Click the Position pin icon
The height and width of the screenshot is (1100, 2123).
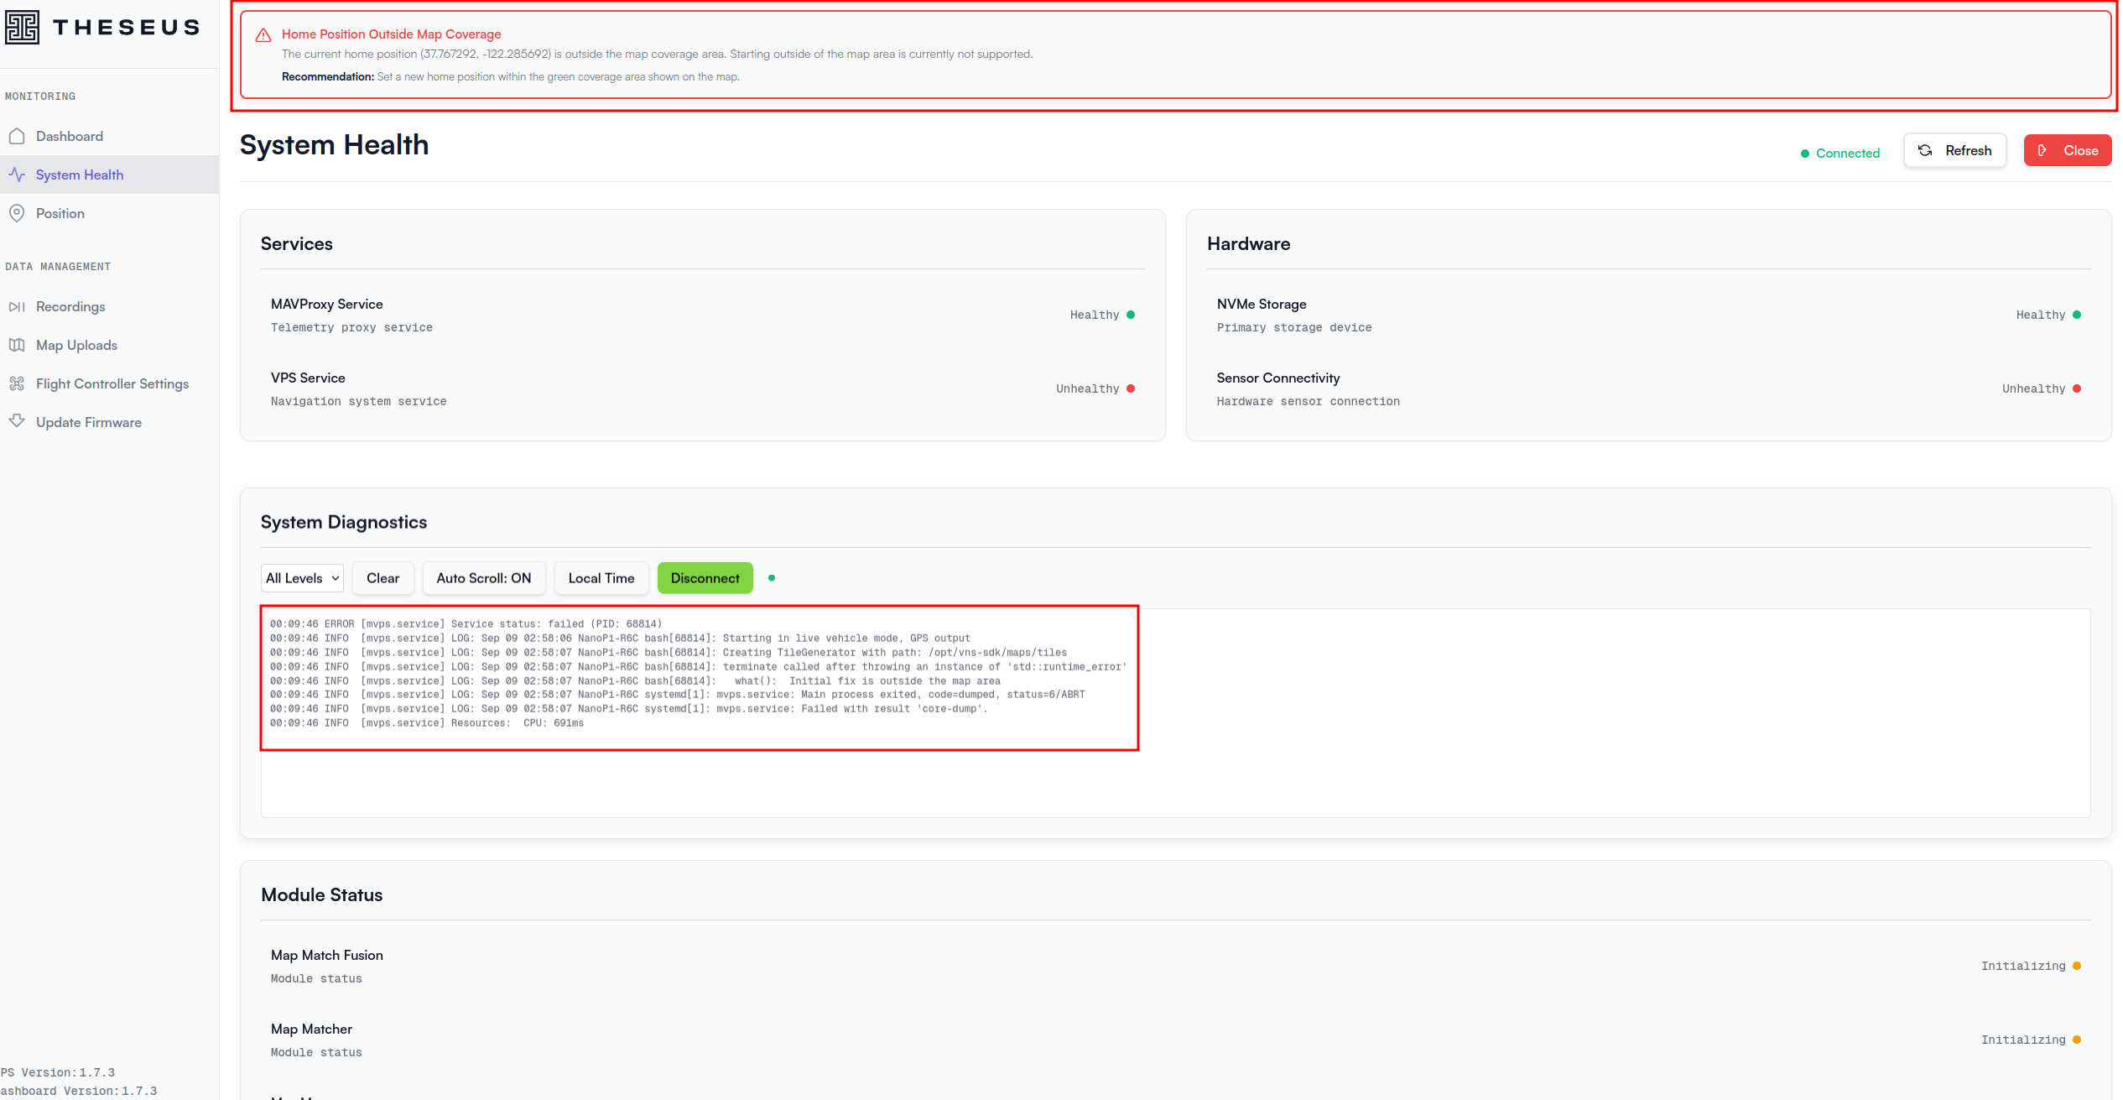(x=17, y=213)
